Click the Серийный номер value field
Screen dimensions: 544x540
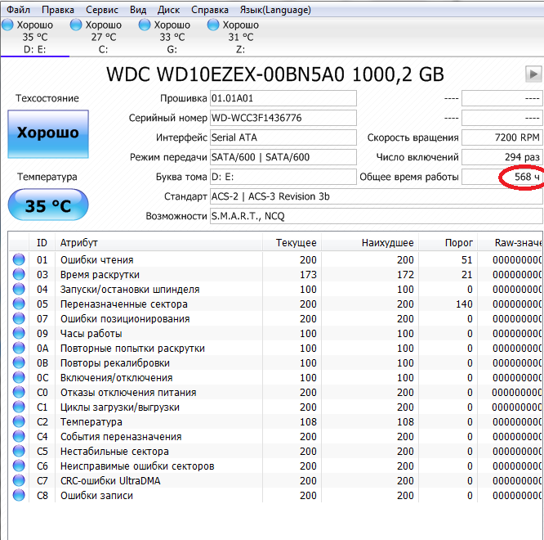coord(283,118)
